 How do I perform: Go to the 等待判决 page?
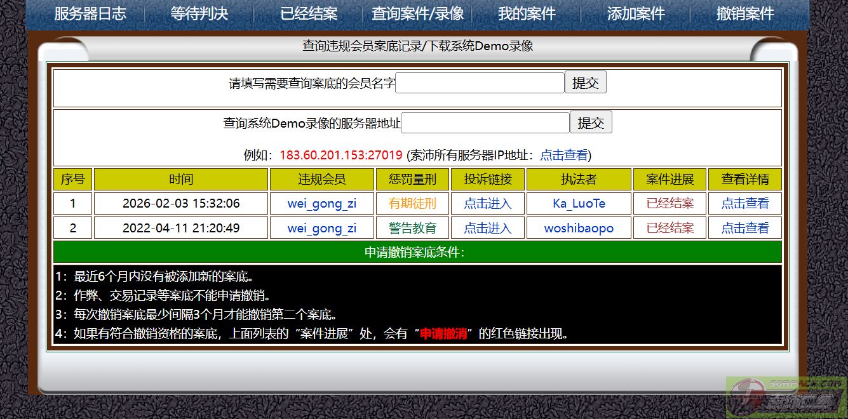point(199,14)
